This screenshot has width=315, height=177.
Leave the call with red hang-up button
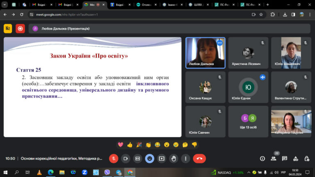coord(199,159)
